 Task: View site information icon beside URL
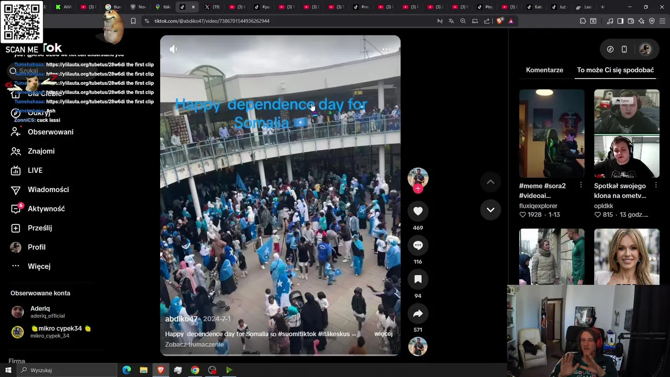click(x=147, y=21)
